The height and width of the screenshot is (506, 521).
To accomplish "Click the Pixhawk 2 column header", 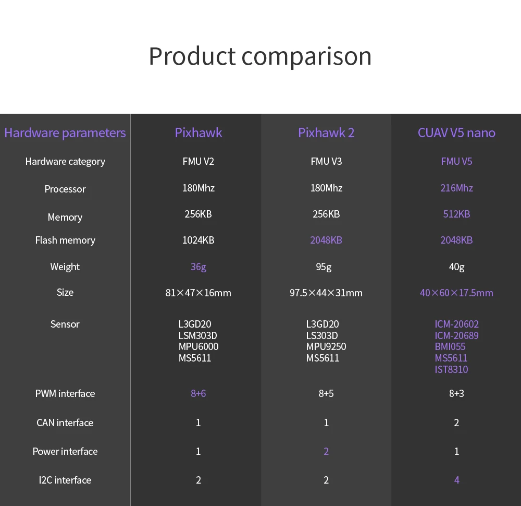I will point(326,132).
